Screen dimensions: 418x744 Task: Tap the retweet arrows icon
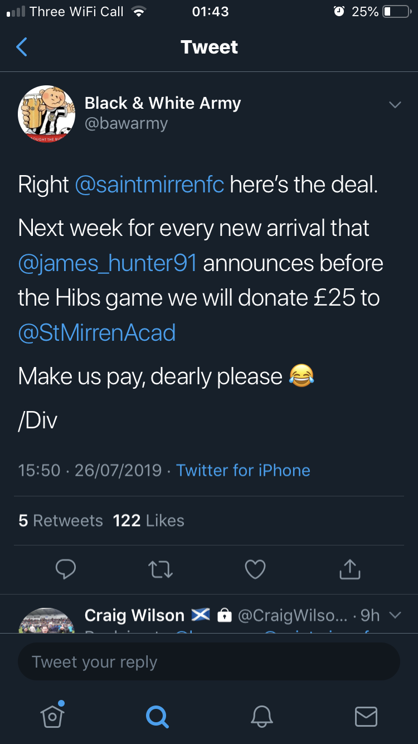pyautogui.click(x=161, y=569)
